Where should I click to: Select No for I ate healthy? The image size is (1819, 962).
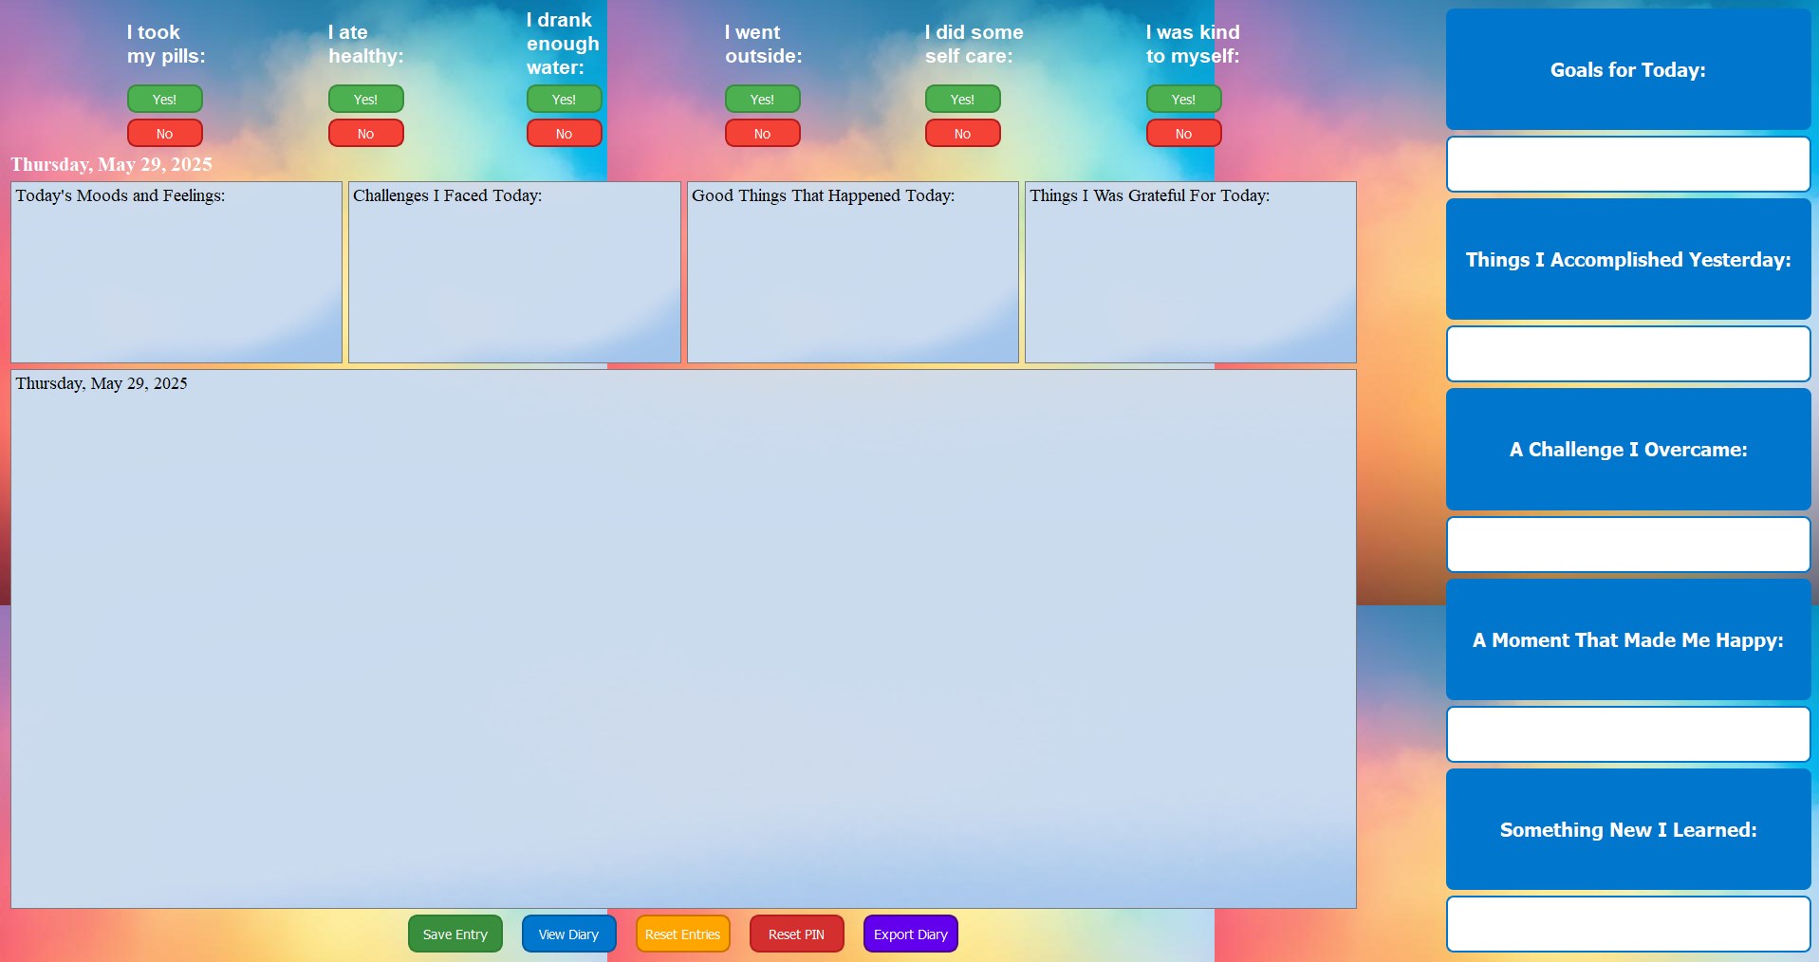pos(366,134)
